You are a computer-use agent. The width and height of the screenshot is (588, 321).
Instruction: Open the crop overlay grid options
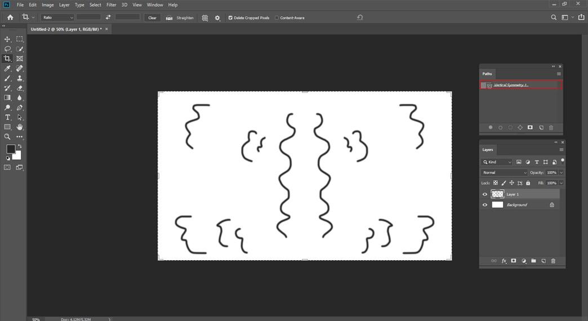click(x=205, y=17)
